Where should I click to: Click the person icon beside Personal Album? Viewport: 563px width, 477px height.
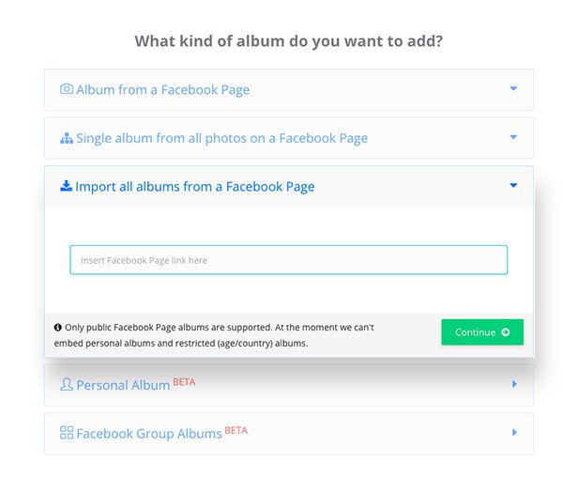click(x=67, y=384)
